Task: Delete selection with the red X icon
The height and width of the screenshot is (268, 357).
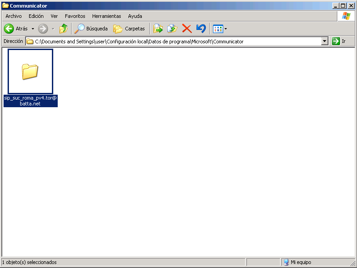Action: (x=187, y=29)
